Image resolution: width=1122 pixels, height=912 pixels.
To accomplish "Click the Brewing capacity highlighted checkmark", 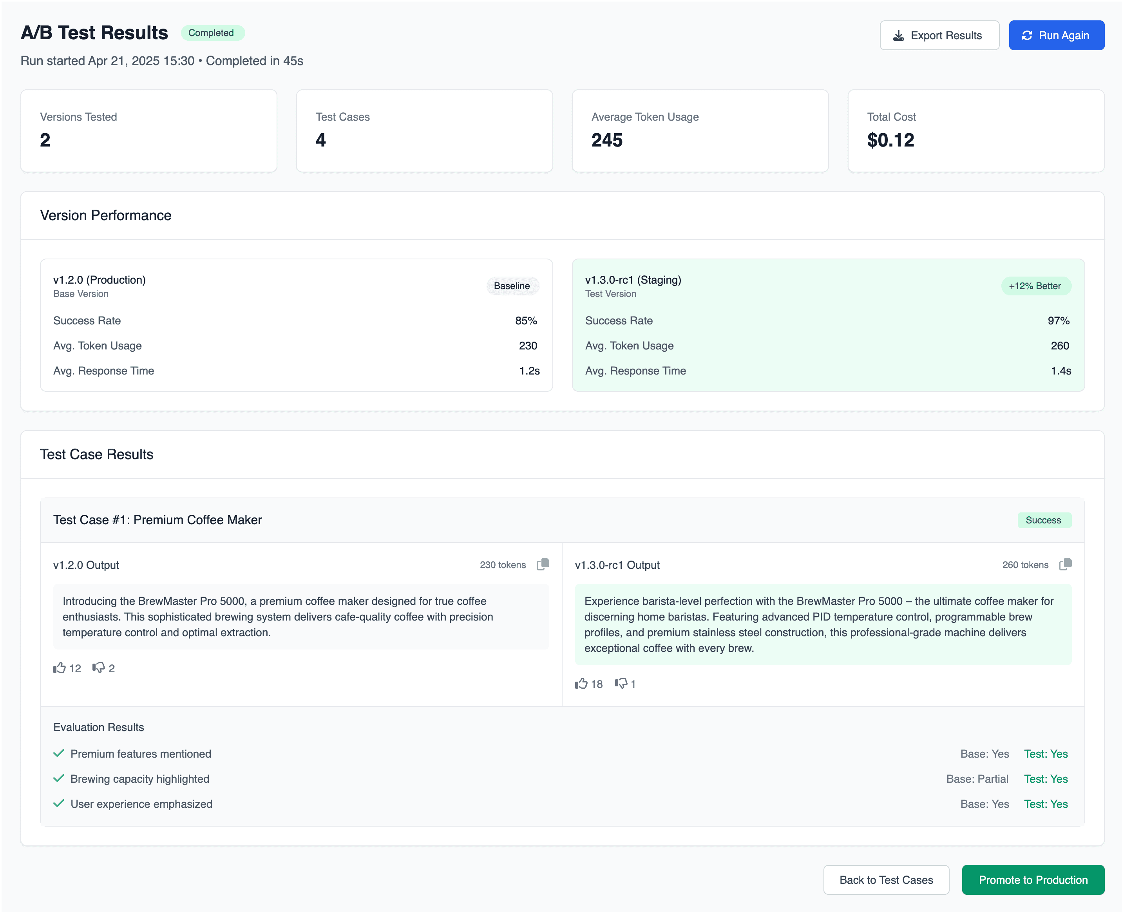I will point(59,778).
